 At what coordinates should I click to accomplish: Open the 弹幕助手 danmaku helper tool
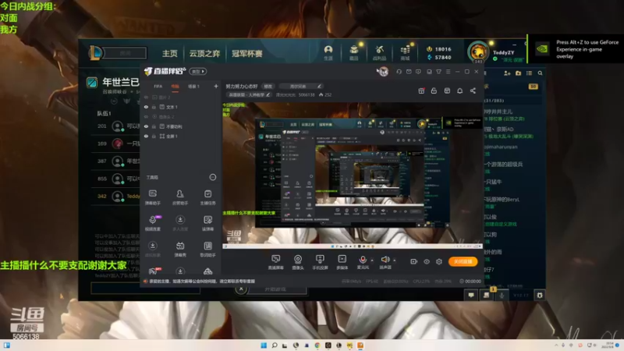point(152,197)
